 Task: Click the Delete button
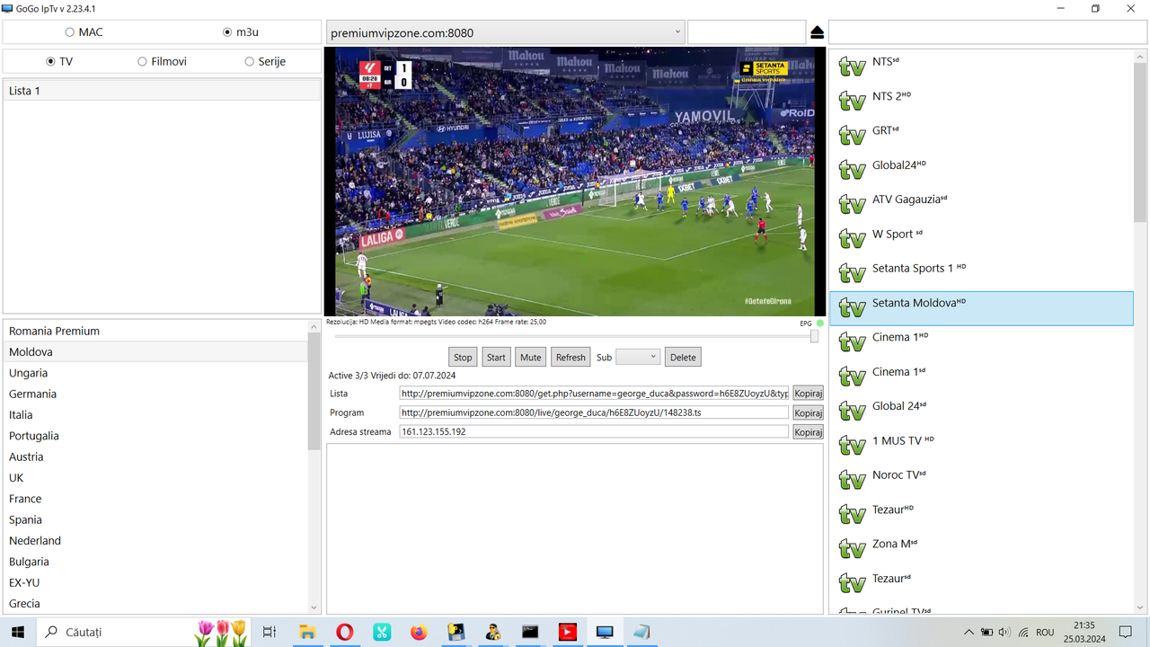coord(683,357)
